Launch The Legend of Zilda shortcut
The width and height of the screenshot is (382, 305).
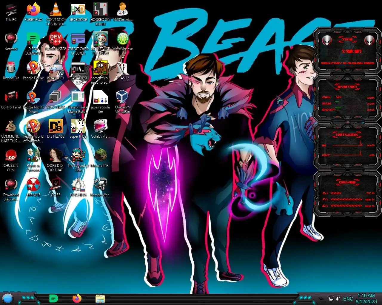78,160
